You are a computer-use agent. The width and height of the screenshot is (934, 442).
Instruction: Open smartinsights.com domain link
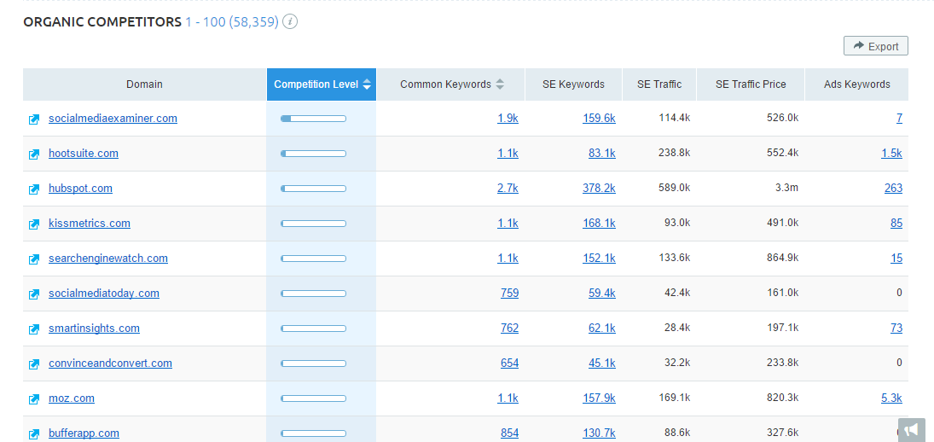(94, 329)
